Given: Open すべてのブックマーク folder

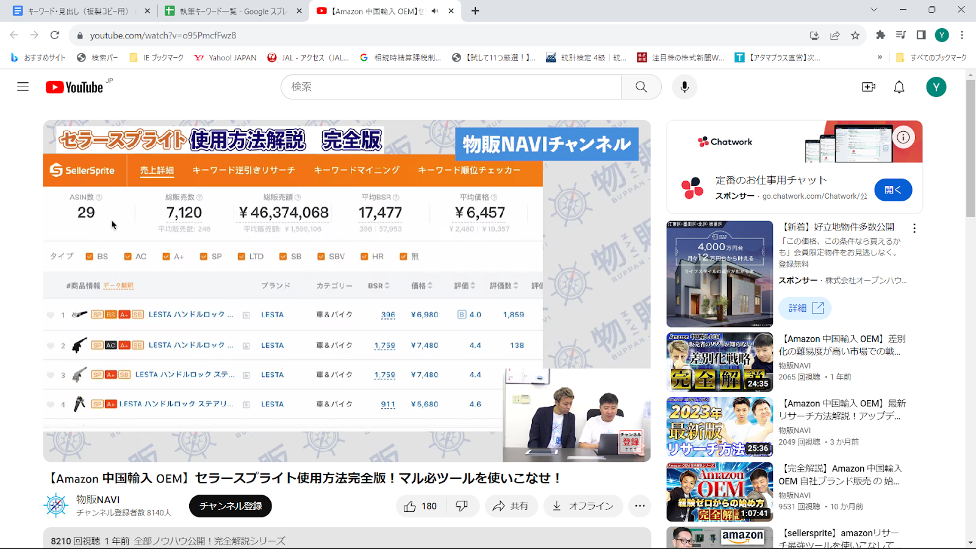Looking at the screenshot, I should [x=931, y=57].
